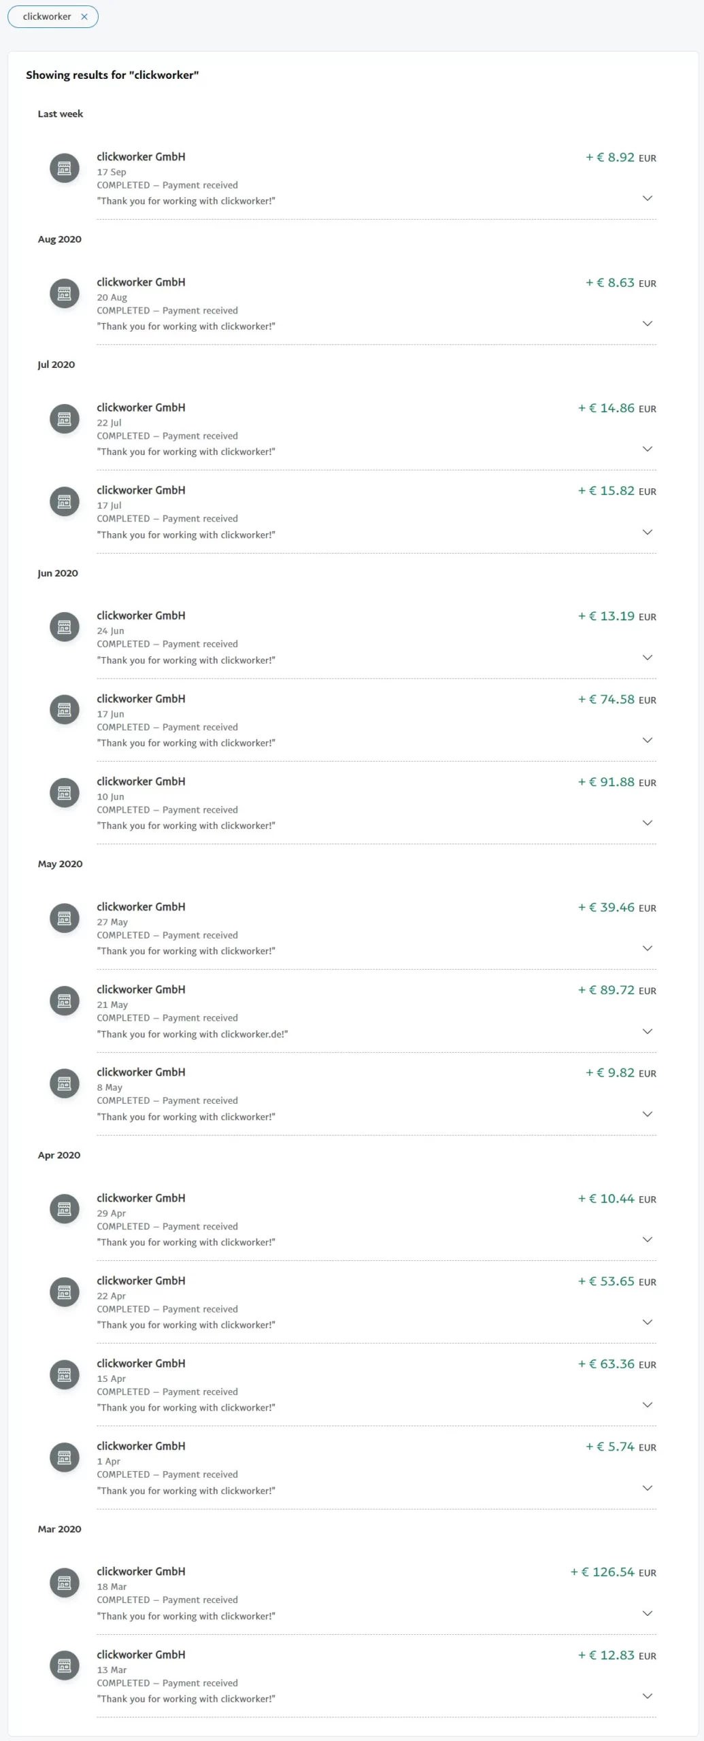This screenshot has width=704, height=1741.
Task: Click merchant icon for 18 Mar payment
Action: click(x=65, y=1583)
